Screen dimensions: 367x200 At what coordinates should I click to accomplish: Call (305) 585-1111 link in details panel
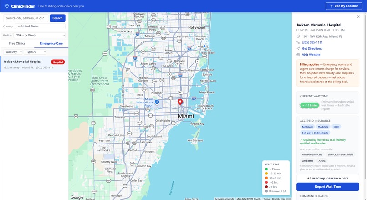click(x=312, y=42)
